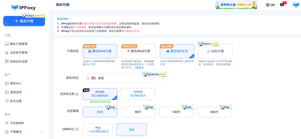Click the 预估到手价$10.39 text

(x=100, y=102)
